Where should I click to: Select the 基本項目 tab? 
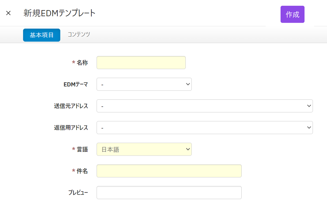tap(42, 35)
